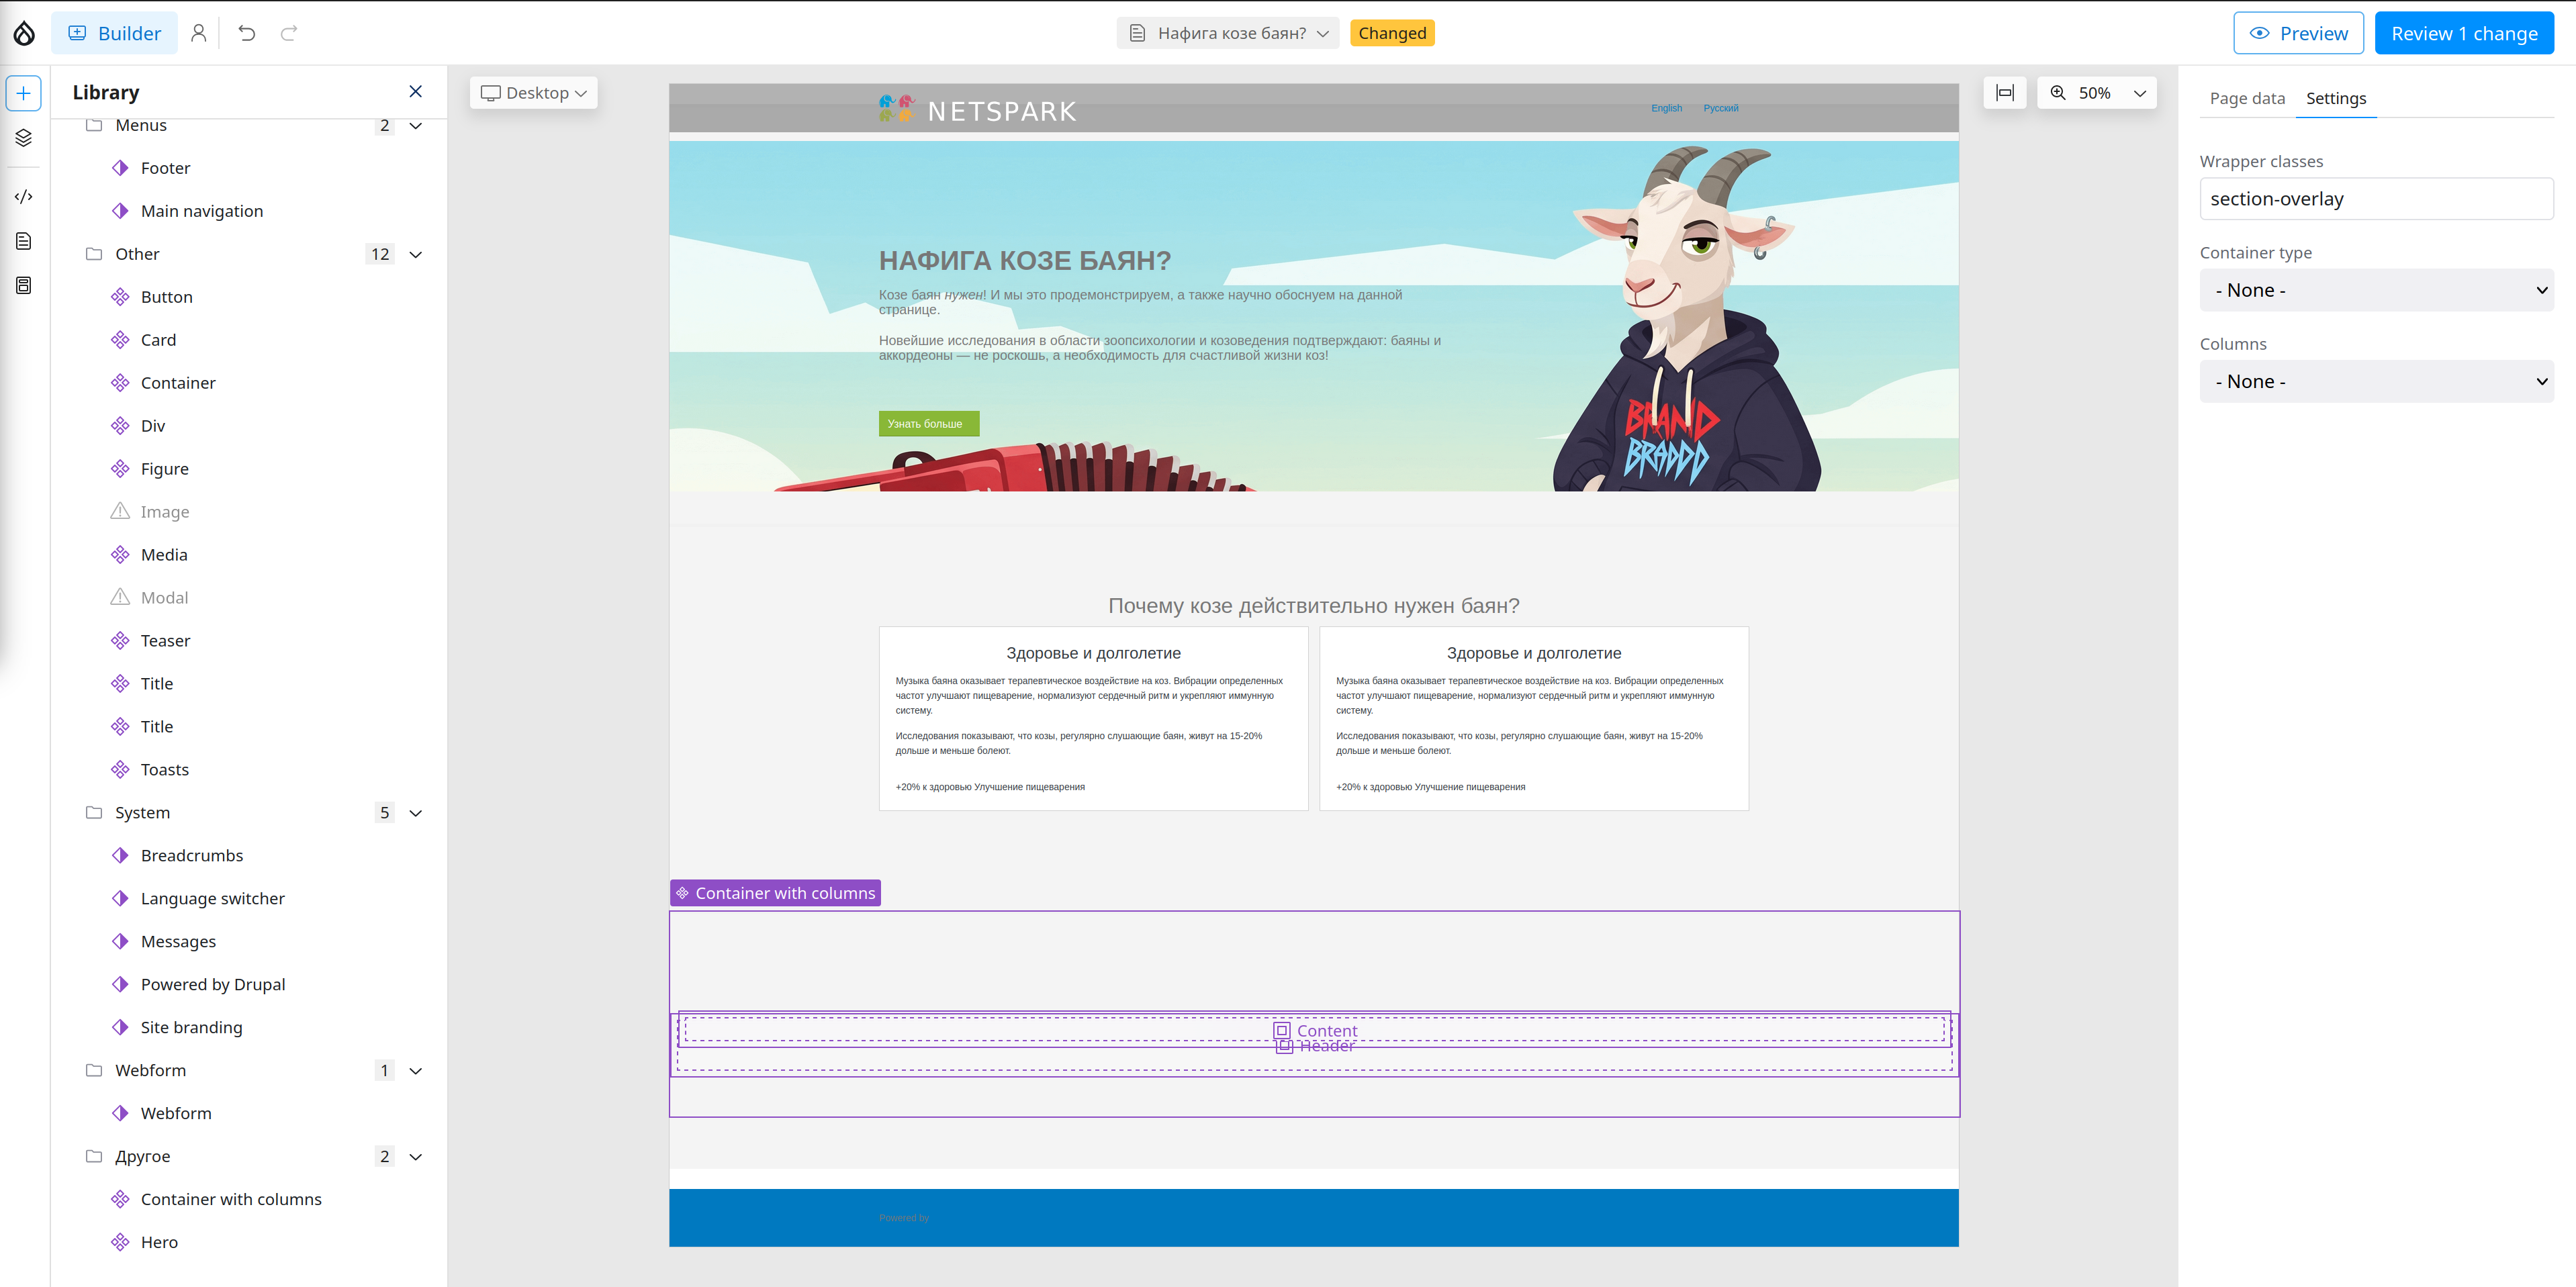Click the redo arrow icon
This screenshot has height=1287, width=2576.
tap(289, 33)
